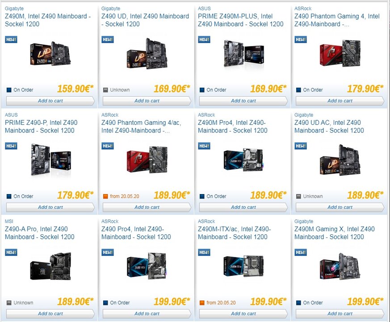The height and width of the screenshot is (322, 390).
Task: Click blue On Order icon for Z490M
Action: (x=9, y=90)
